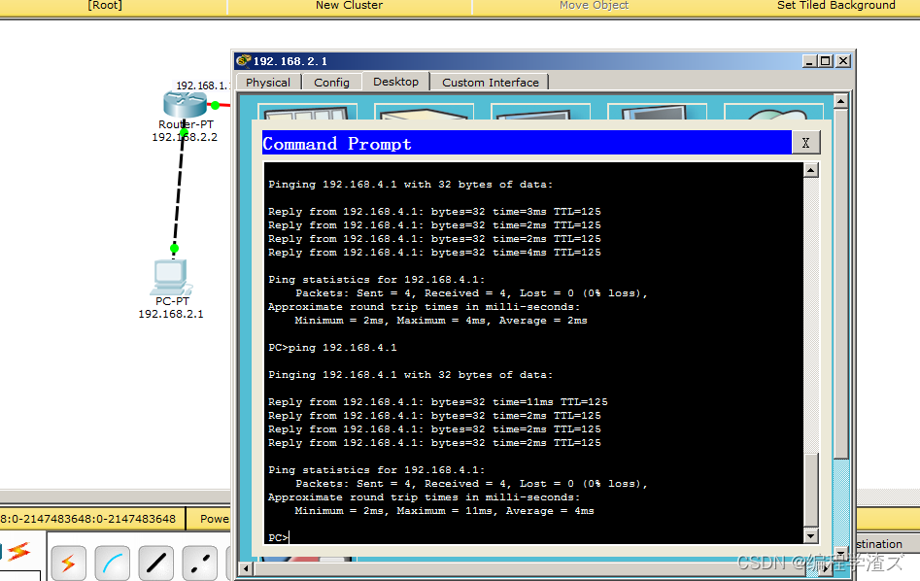The height and width of the screenshot is (581, 920).
Task: Open the Custom Interface tab
Action: (x=490, y=83)
